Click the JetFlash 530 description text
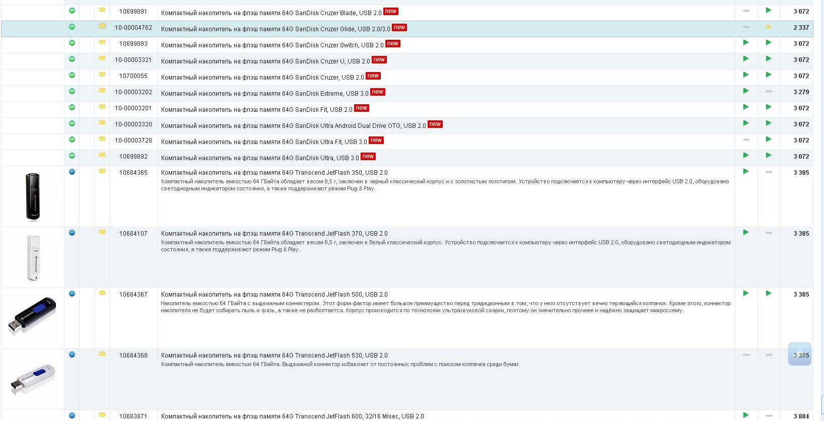 coord(340,364)
